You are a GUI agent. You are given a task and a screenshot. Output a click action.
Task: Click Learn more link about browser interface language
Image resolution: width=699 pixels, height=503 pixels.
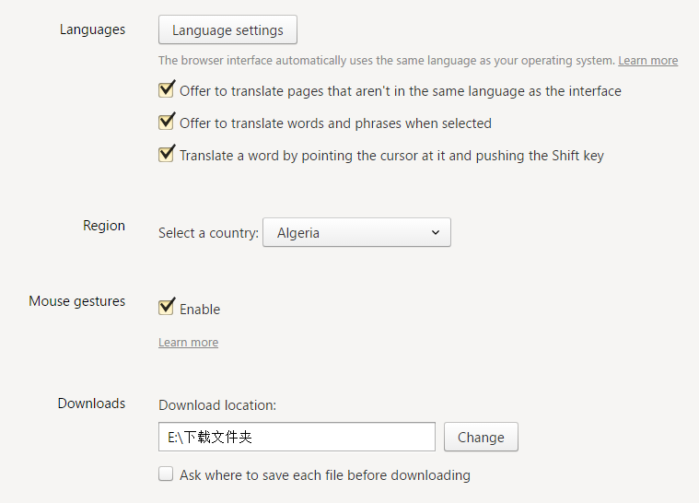pos(647,61)
